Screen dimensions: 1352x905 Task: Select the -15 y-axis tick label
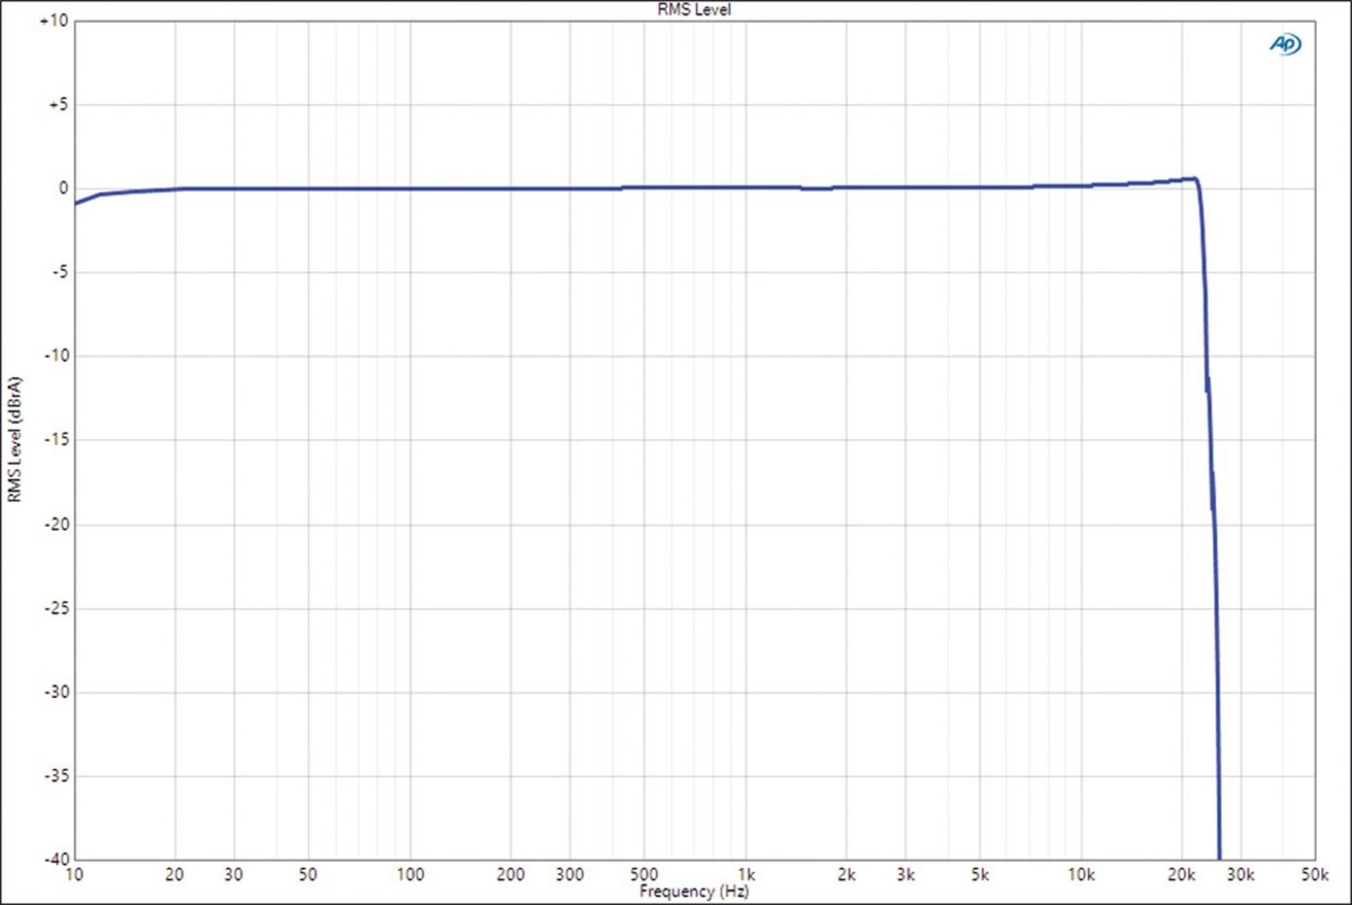click(x=56, y=439)
